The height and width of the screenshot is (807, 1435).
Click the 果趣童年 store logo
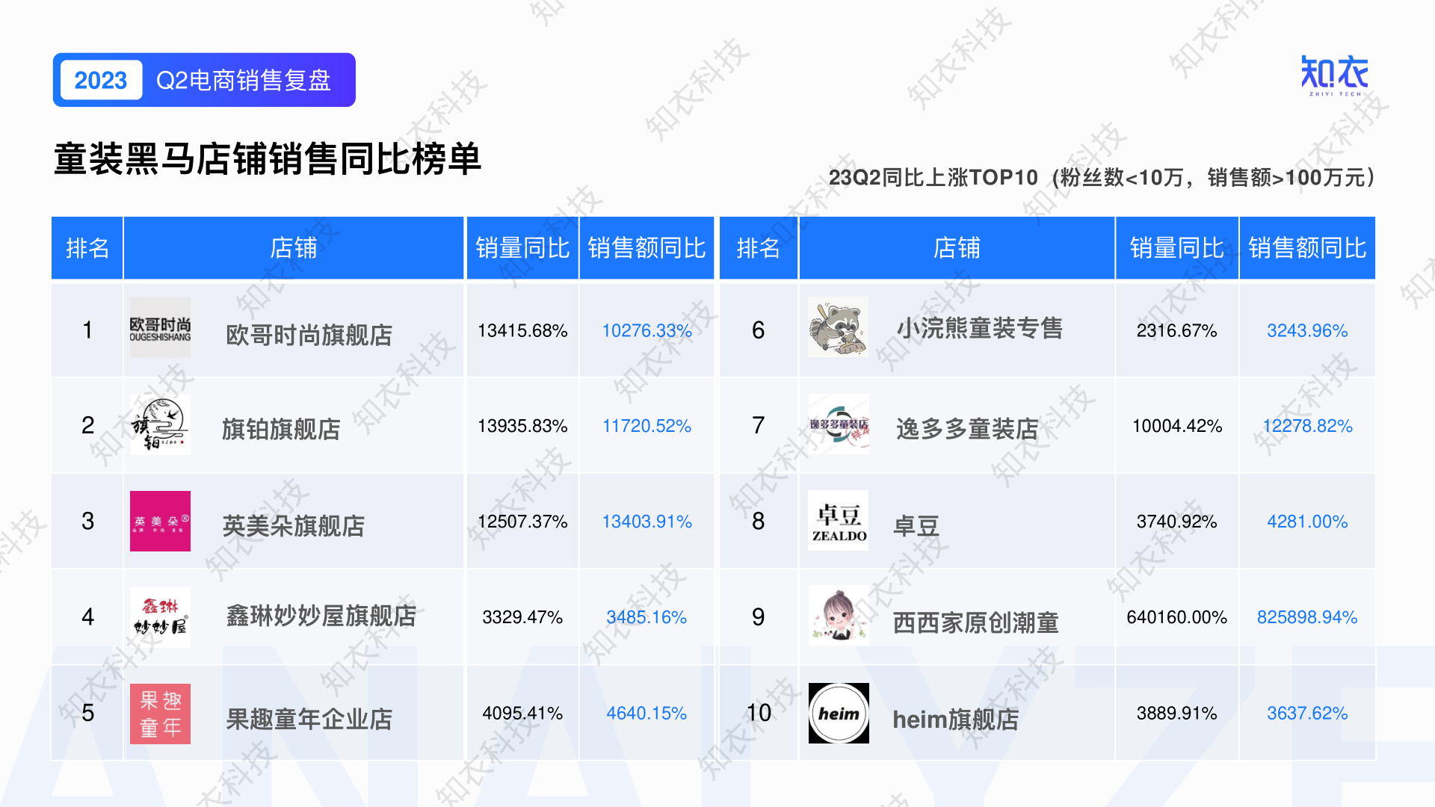(160, 713)
